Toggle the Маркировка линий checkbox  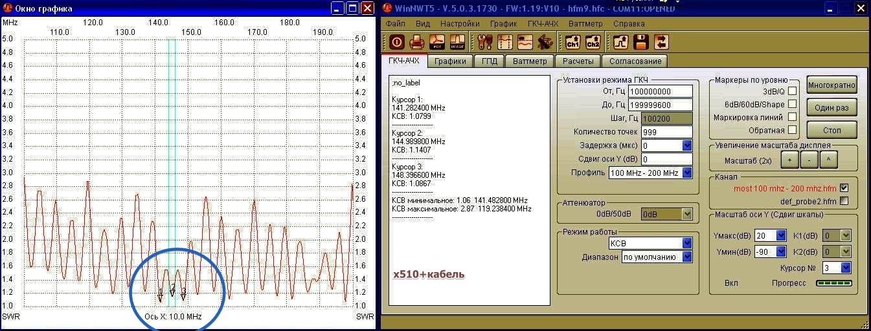pyautogui.click(x=792, y=117)
